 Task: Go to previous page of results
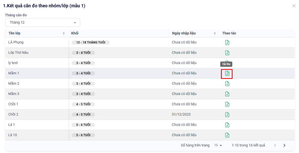tap(275, 145)
